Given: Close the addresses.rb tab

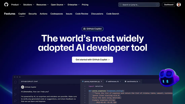Looking at the screenshot, I should (x=120, y=81).
